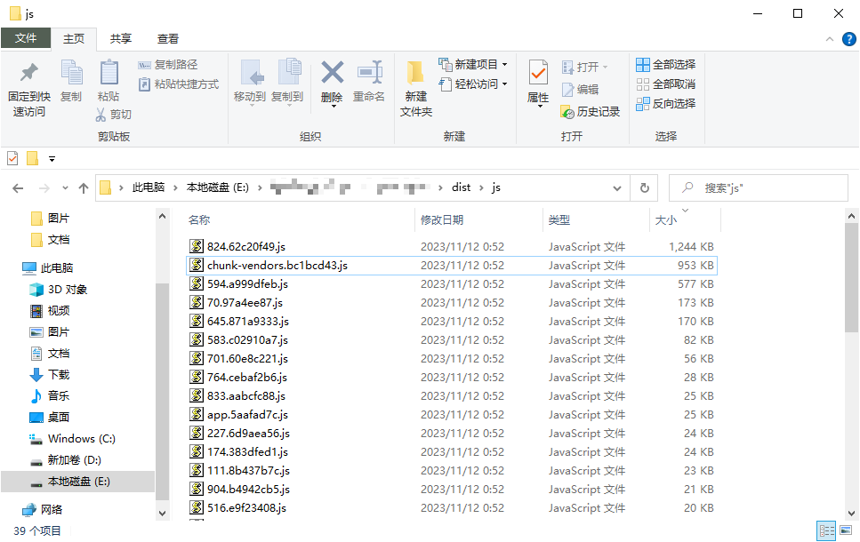The width and height of the screenshot is (860, 542).
Task: Switch to details view in status bar
Action: (x=826, y=530)
